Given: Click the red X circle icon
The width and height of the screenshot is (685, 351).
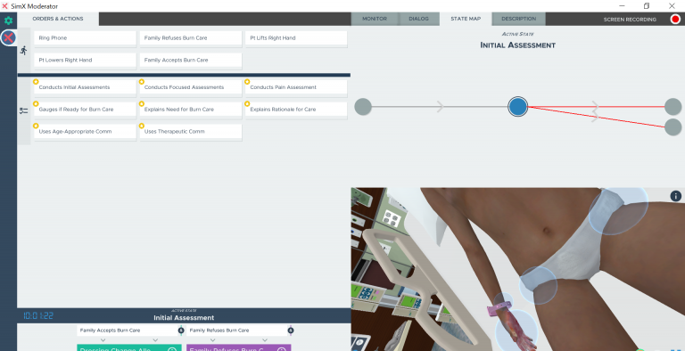Looking at the screenshot, I should click(x=8, y=38).
